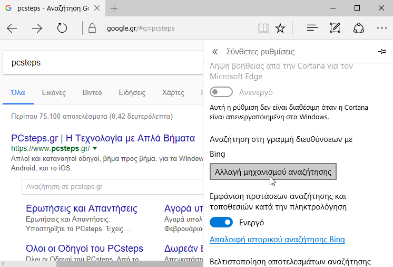The height and width of the screenshot is (267, 393).
Task: Turn off search suggestions toggle
Action: click(221, 222)
